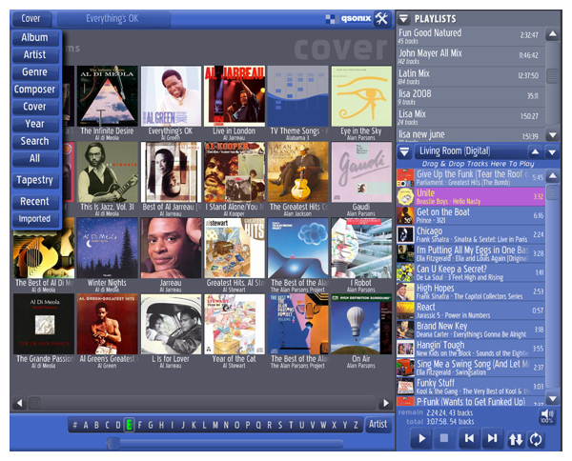This screenshot has width=572, height=461.
Task: Select the Funky Stuff track
Action: point(471,387)
